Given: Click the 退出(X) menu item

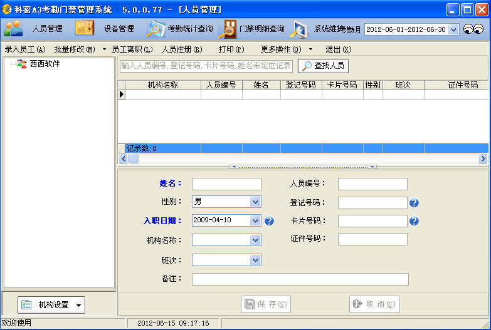Looking at the screenshot, I should coord(338,49).
